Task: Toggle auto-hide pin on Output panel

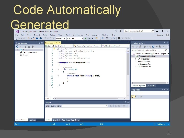Action: [x=125, y=102]
